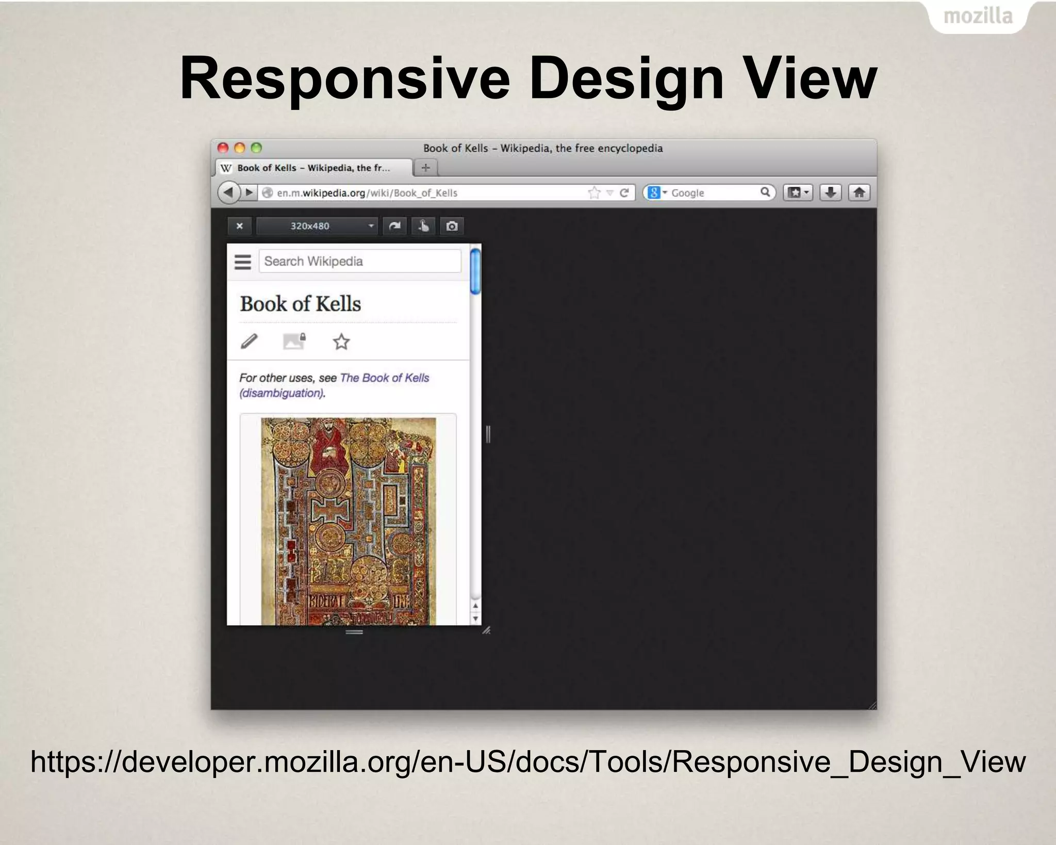Click the Book of Kells article heading

[x=301, y=304]
